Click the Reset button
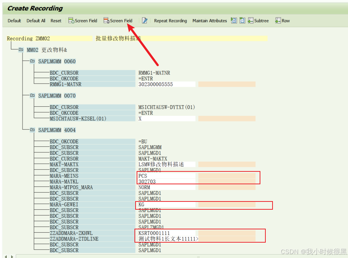 [x=56, y=21]
